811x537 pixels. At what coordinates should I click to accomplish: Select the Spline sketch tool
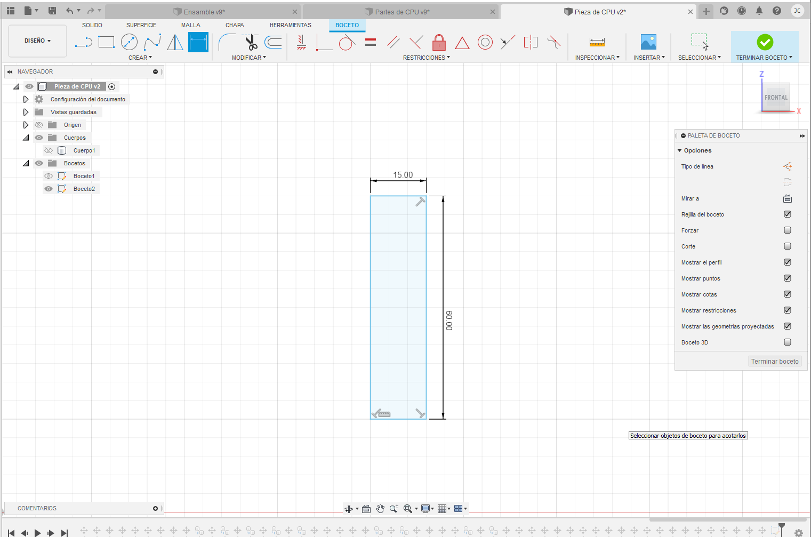pos(152,42)
